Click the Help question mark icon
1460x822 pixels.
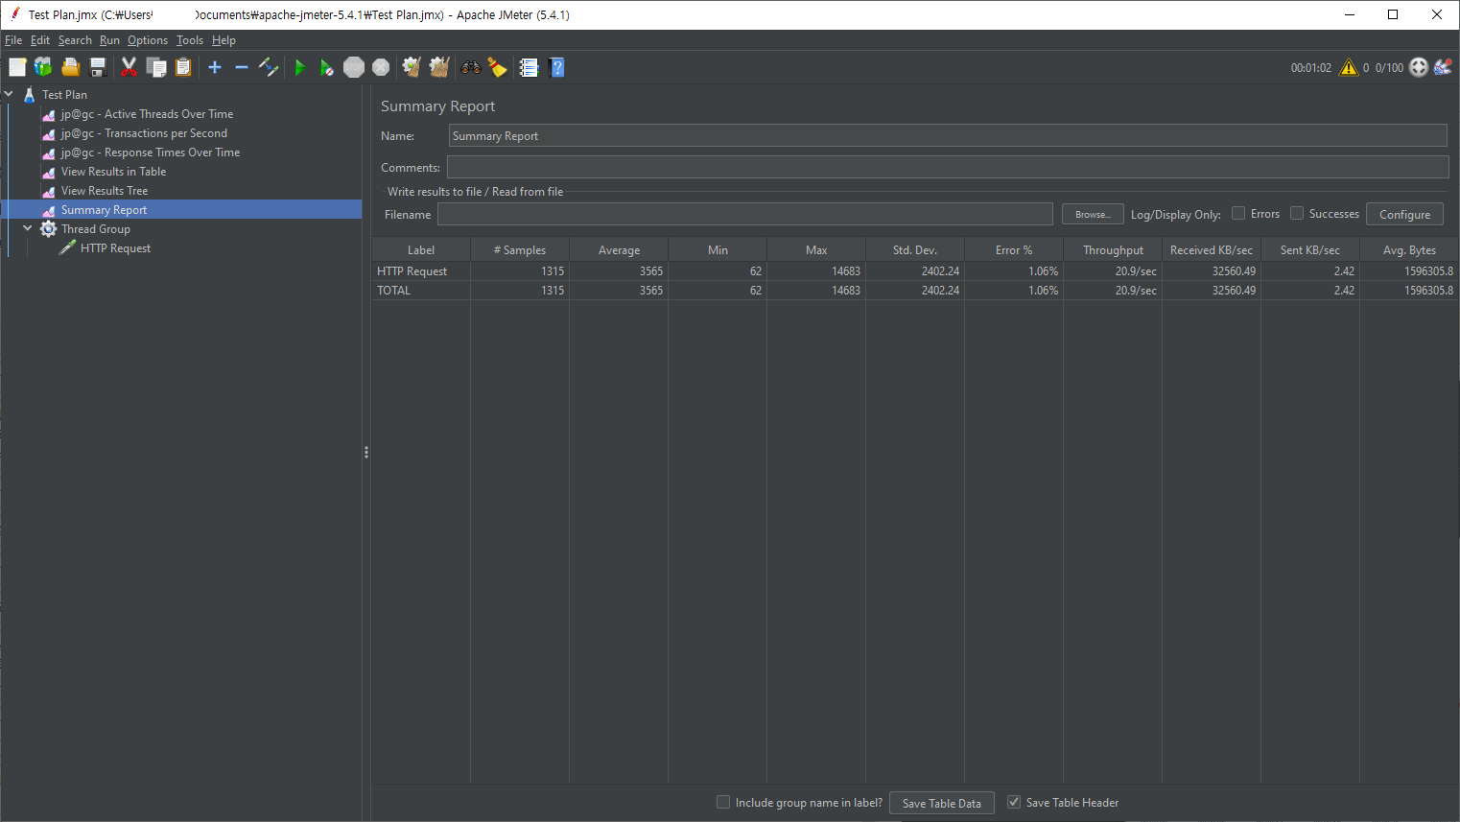click(557, 67)
